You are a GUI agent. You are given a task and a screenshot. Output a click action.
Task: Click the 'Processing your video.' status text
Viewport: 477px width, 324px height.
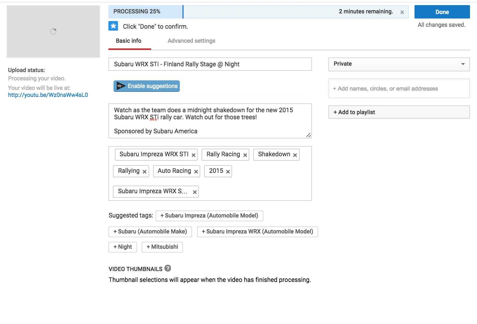point(37,78)
